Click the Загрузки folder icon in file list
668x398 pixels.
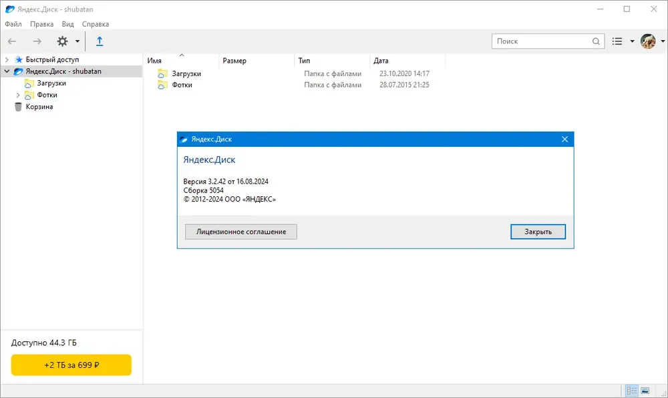[x=162, y=73]
